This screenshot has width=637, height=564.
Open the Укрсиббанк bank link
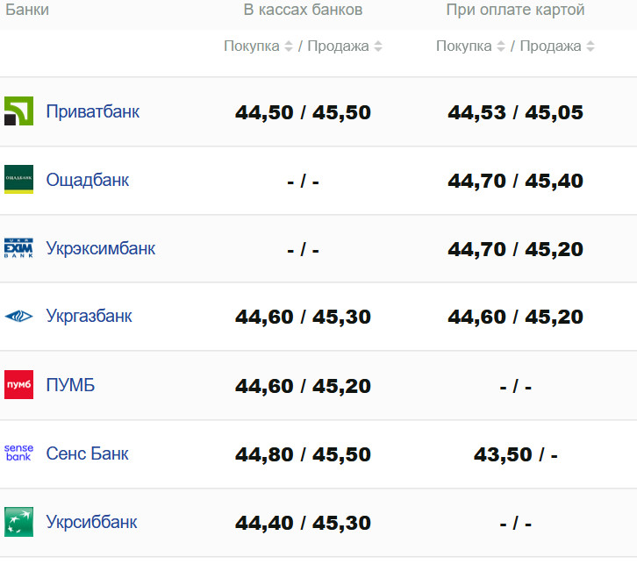point(91,522)
